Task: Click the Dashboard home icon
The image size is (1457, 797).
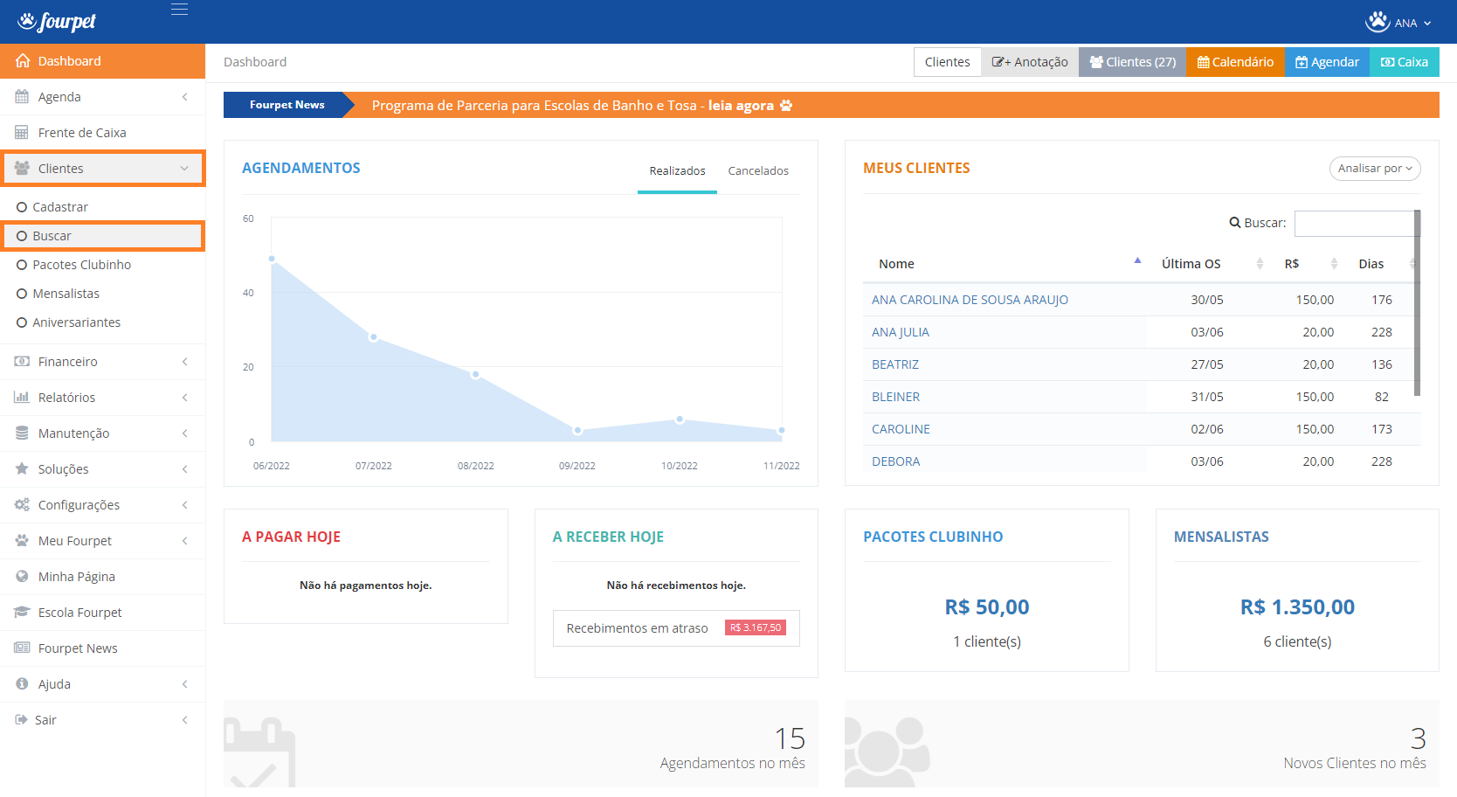Action: [23, 61]
